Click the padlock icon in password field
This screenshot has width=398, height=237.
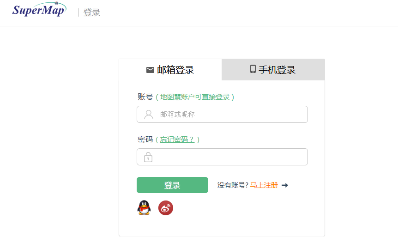coord(148,157)
